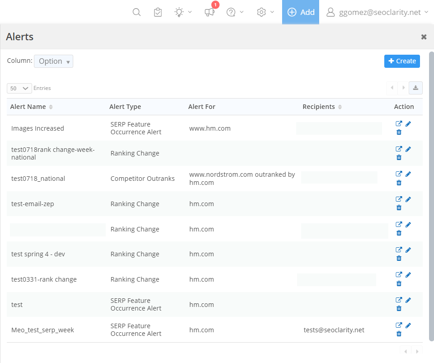
Task: Click the search magnifier icon in top bar
Action: coord(137,12)
